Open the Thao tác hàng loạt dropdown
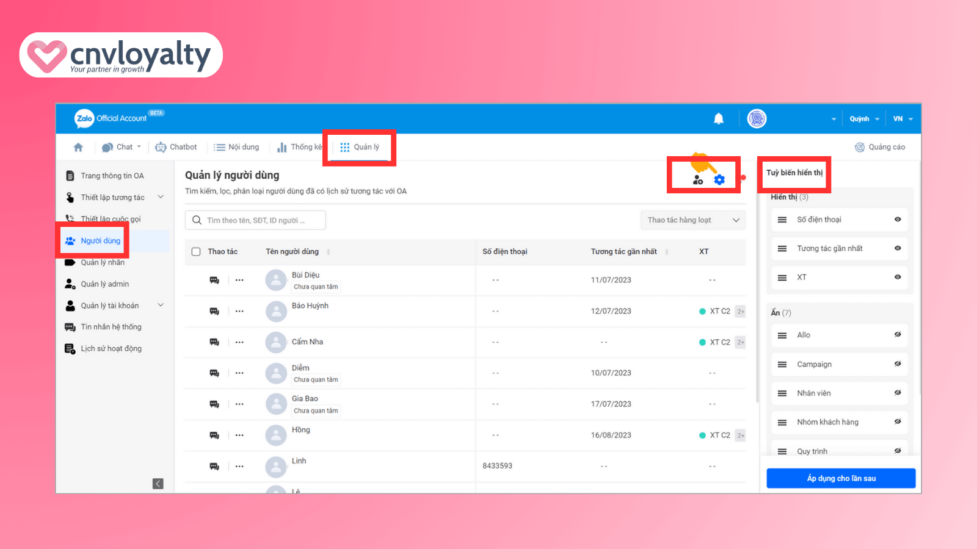This screenshot has height=549, width=977. (693, 220)
